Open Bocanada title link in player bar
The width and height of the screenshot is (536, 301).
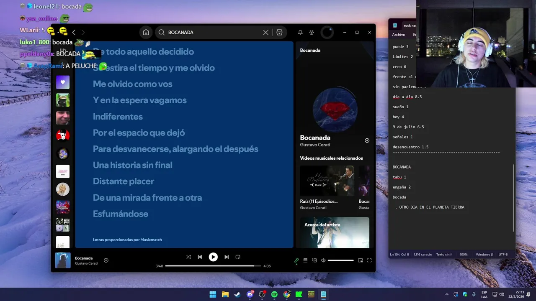coord(84,258)
